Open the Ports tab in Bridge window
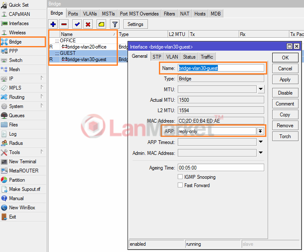 point(73,14)
